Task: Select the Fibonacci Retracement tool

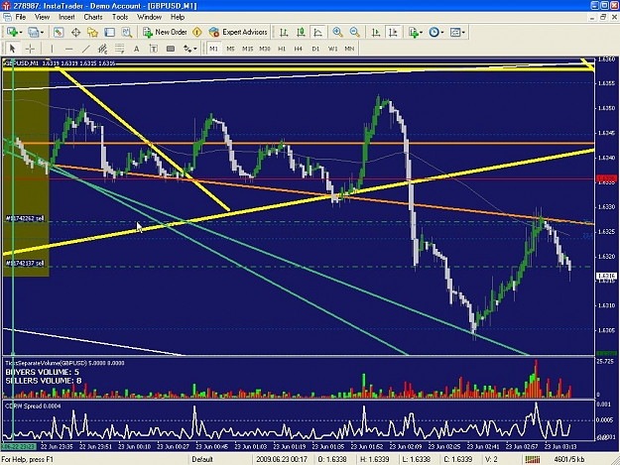Action: [x=119, y=49]
